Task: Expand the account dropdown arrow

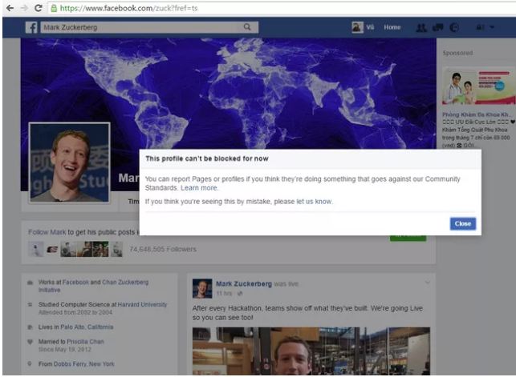Action: [x=492, y=27]
